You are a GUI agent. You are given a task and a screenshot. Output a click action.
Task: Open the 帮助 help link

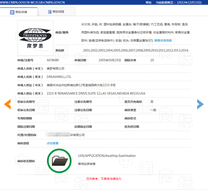(149, 2)
